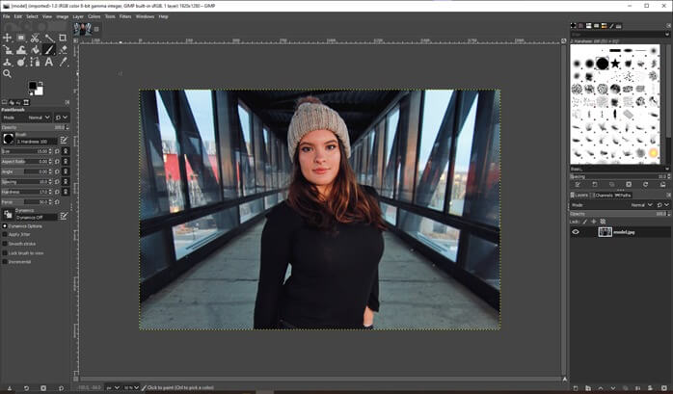Toggle lock alpha channel for layer

tap(603, 222)
